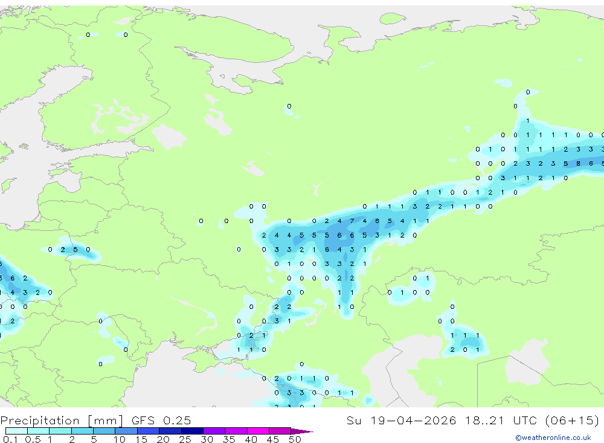The image size is (604, 443).
Task: Select the legend scale label '40'
Action: [x=251, y=439]
